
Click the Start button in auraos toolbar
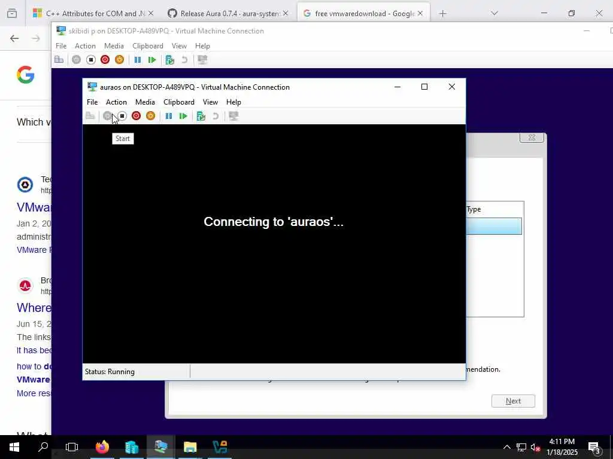pos(107,116)
